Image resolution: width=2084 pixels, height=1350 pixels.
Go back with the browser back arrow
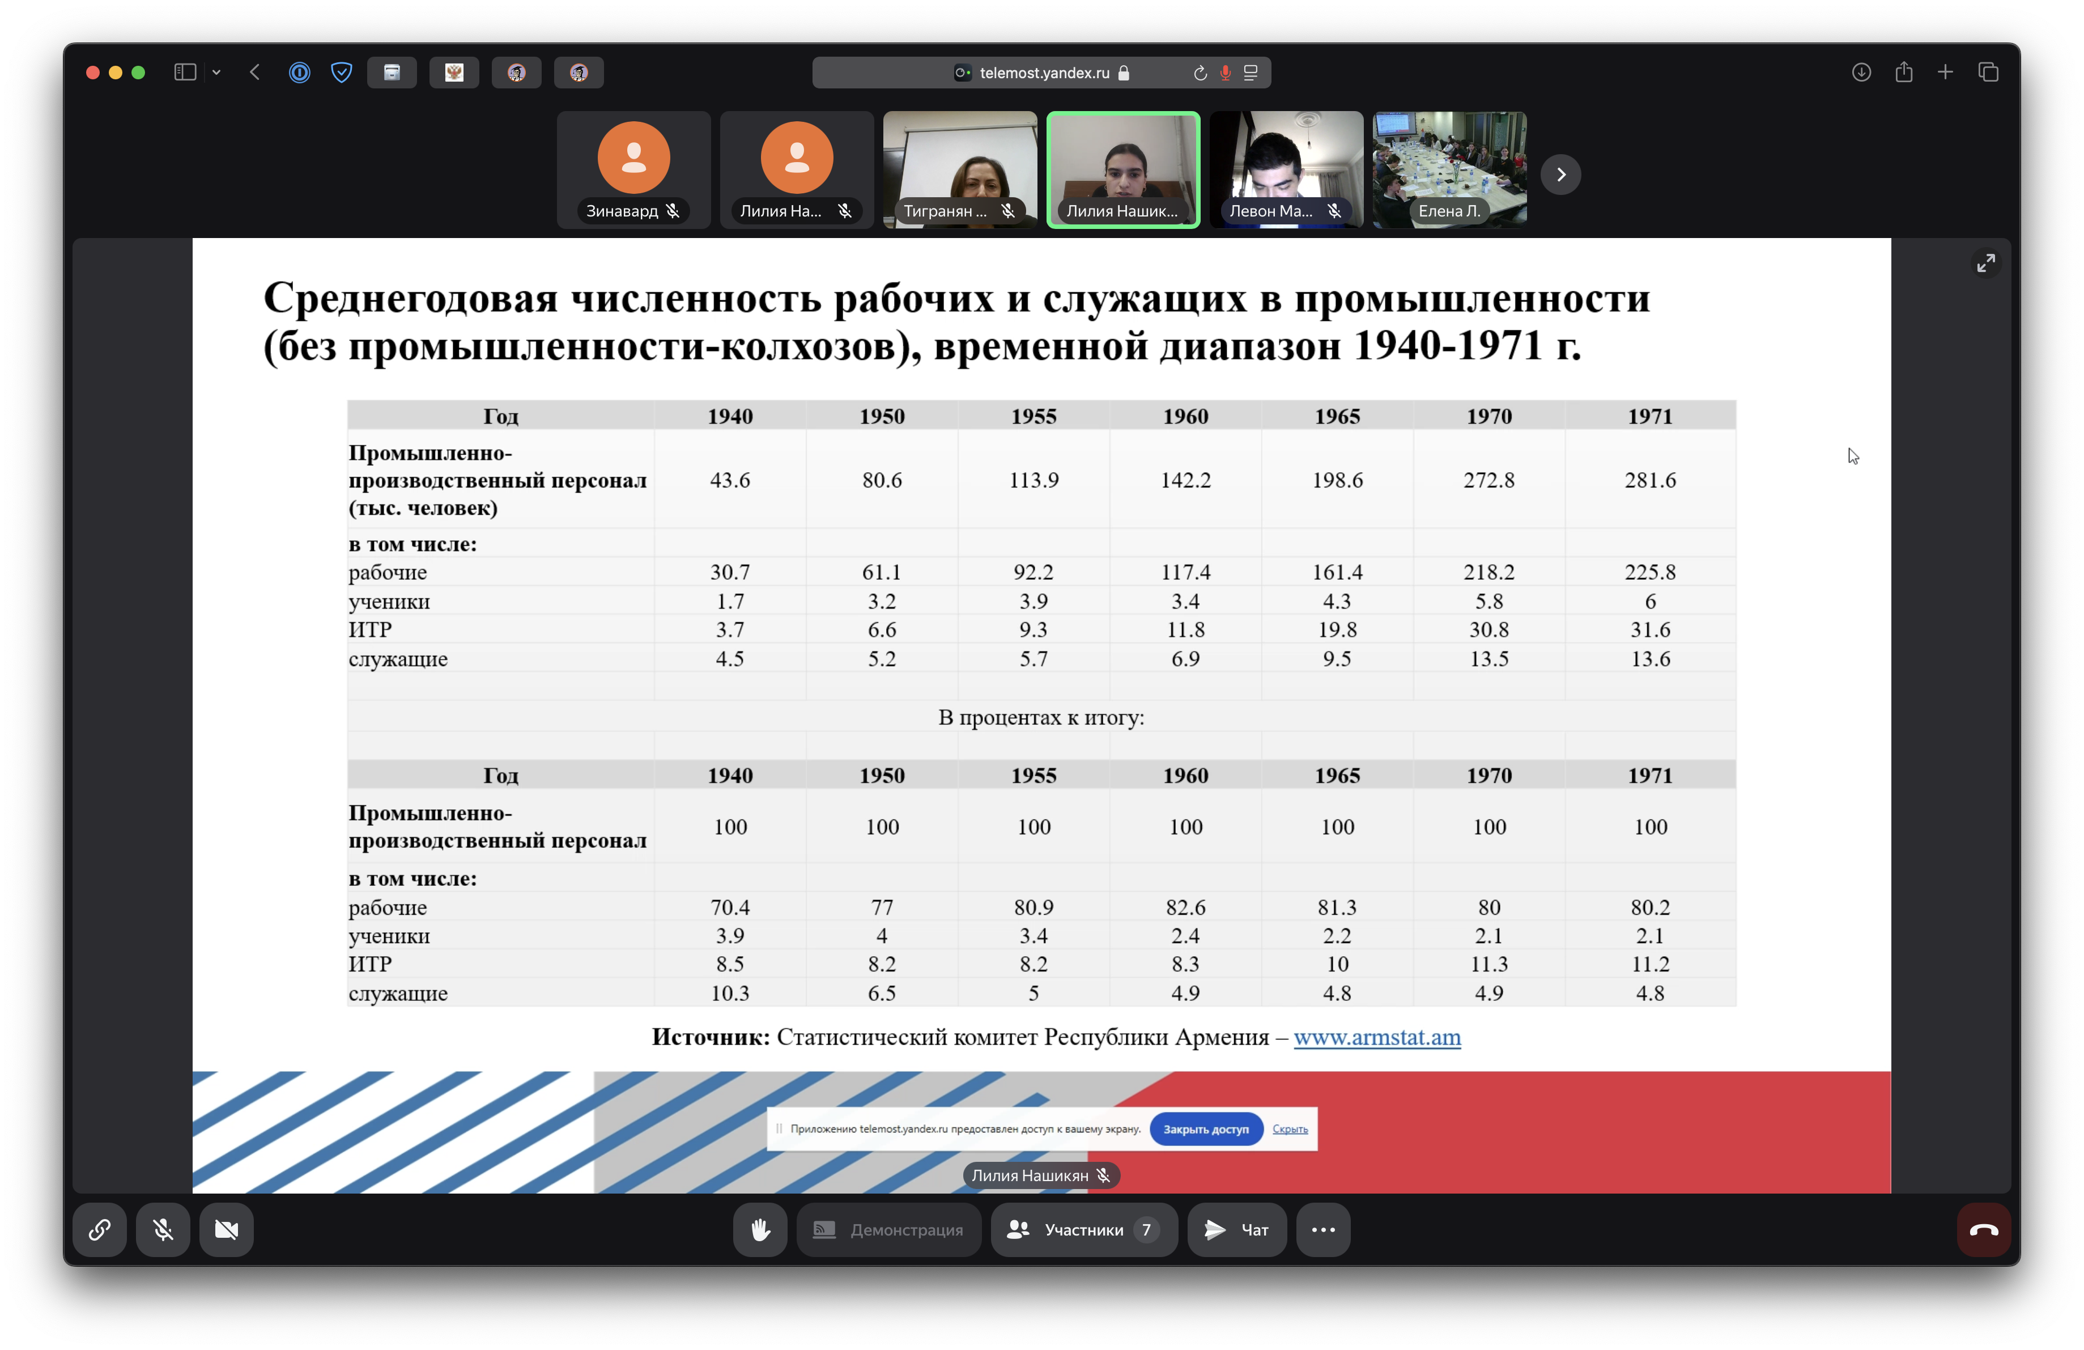(255, 73)
